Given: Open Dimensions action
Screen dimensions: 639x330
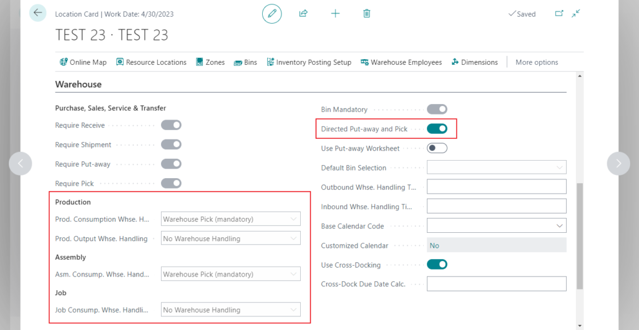Looking at the screenshot, I should coord(475,62).
